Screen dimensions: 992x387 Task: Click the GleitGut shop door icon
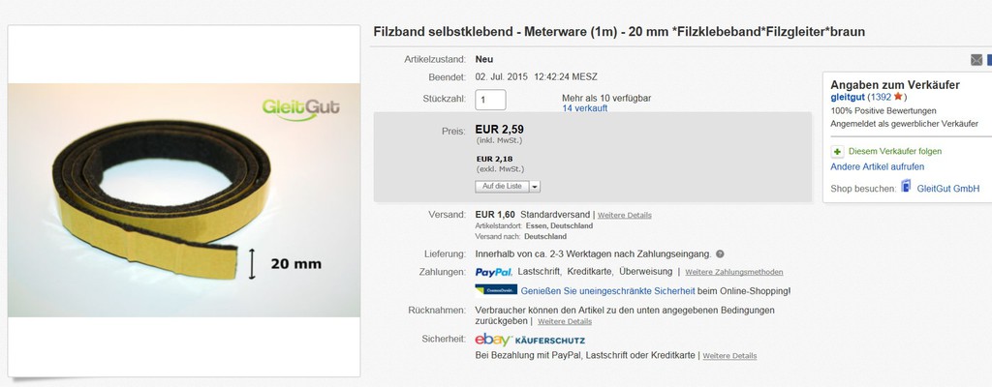click(906, 186)
